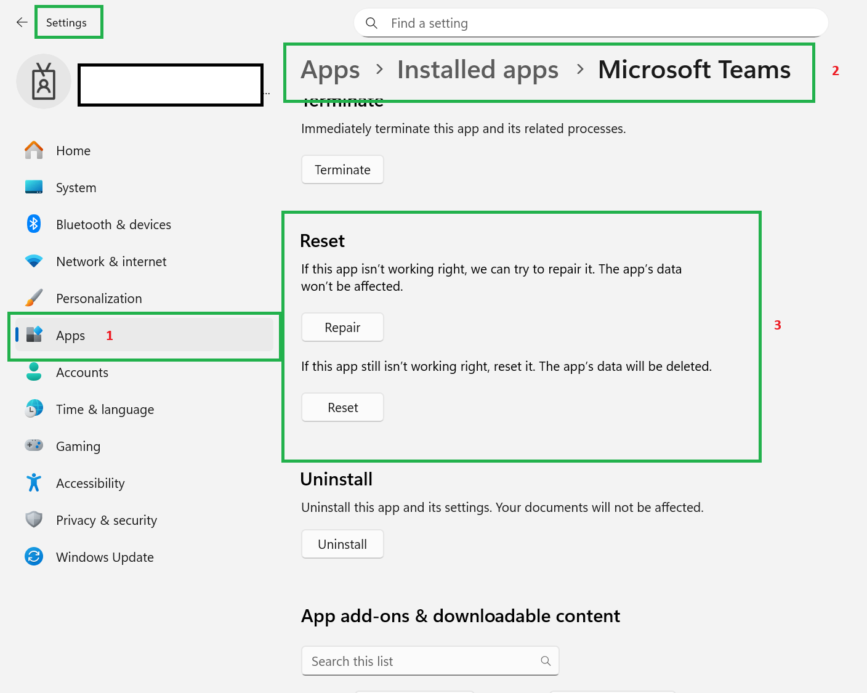
Task: Click the Accounts person icon
Action: tap(34, 371)
